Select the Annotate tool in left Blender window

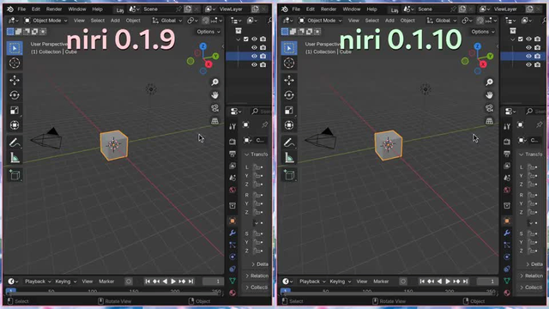click(15, 142)
